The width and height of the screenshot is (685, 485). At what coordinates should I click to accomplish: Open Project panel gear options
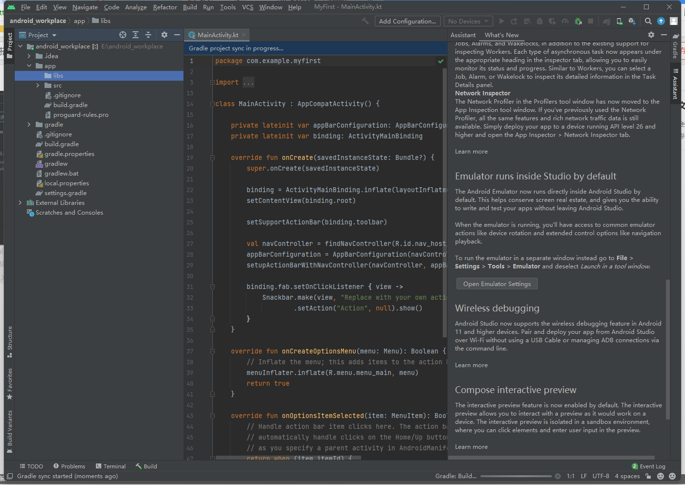(x=164, y=35)
